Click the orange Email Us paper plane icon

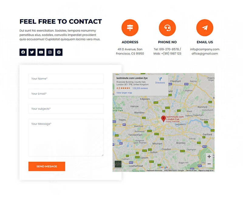click(205, 28)
